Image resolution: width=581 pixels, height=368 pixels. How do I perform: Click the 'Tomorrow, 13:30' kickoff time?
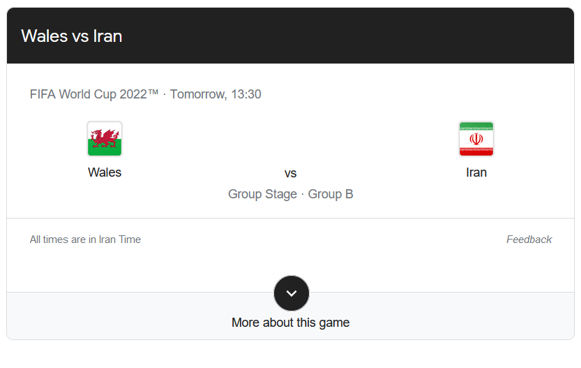(x=216, y=94)
